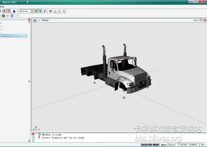Click the Auto indicator in status bar
The image size is (207, 147).
click(164, 145)
